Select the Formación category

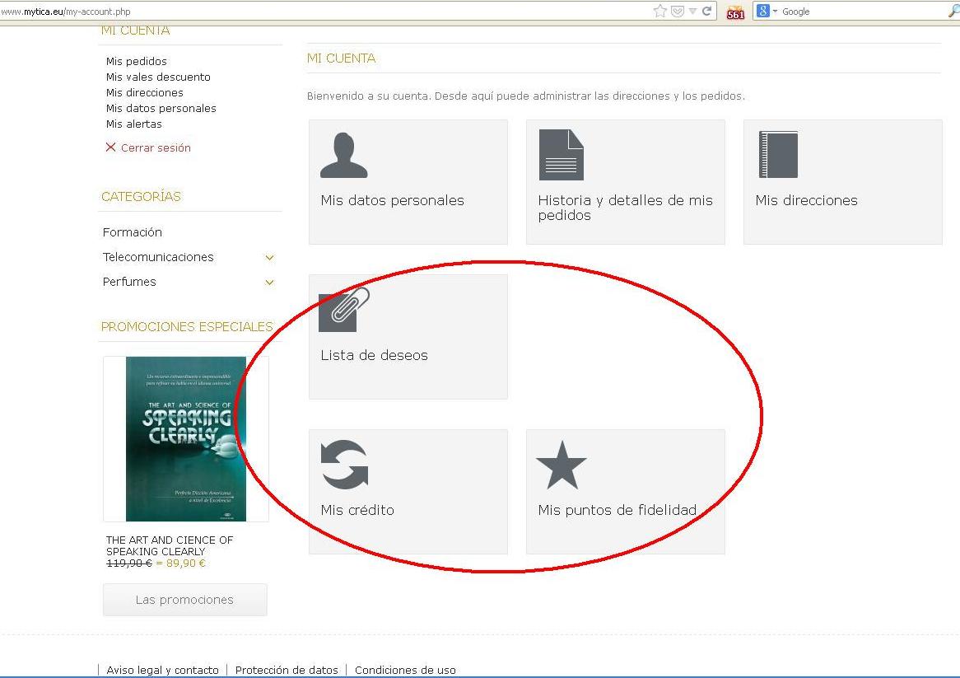tap(133, 232)
